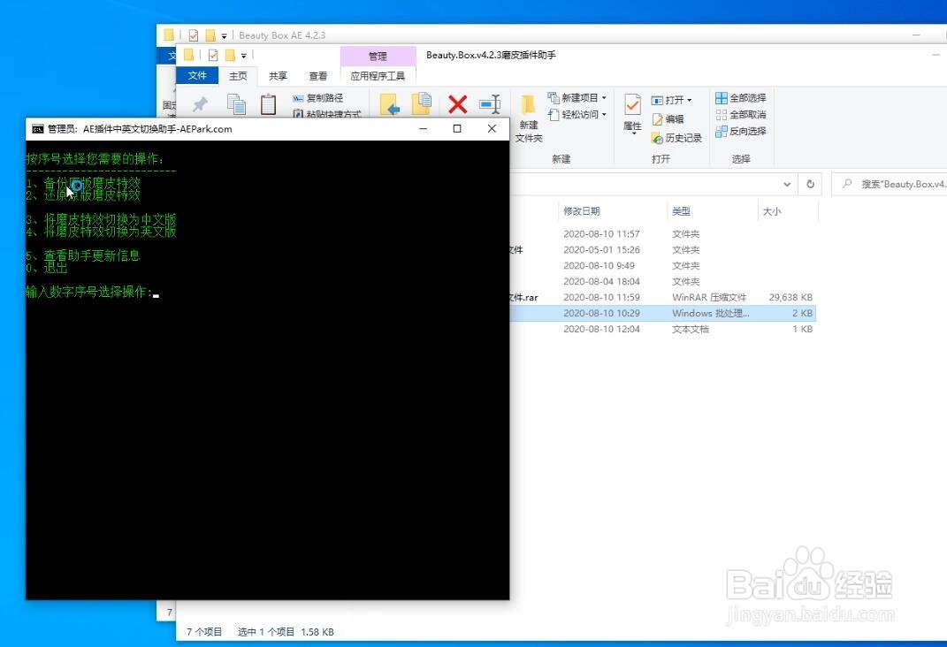Select the row dated 2020-08-10 9:49
The image size is (947, 647).
pyautogui.click(x=663, y=265)
